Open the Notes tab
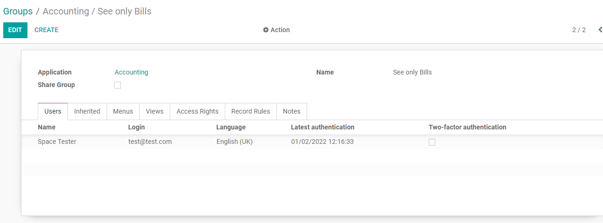 coord(291,111)
